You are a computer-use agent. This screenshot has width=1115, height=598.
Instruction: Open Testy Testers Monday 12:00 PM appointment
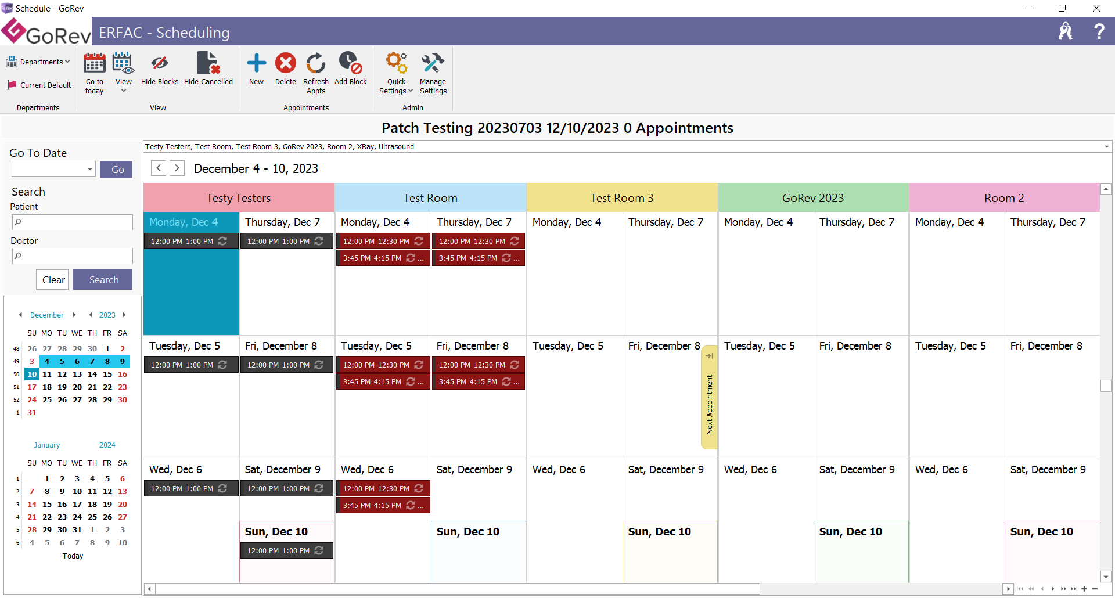[x=191, y=241]
